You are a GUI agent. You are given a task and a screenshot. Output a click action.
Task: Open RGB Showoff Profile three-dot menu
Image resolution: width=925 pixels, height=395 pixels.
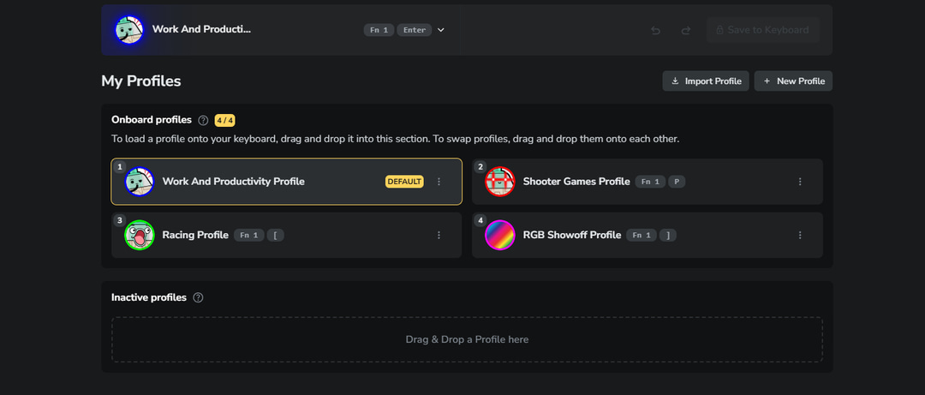coord(800,235)
